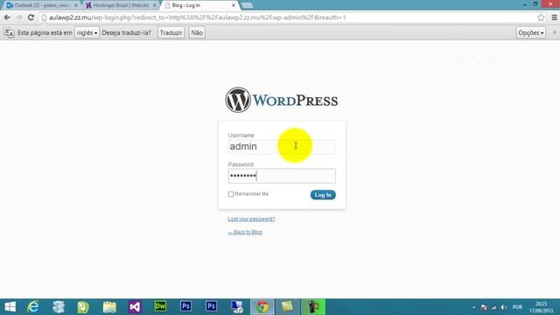Click the WordPress logo
The image size is (560, 315).
(x=282, y=100)
